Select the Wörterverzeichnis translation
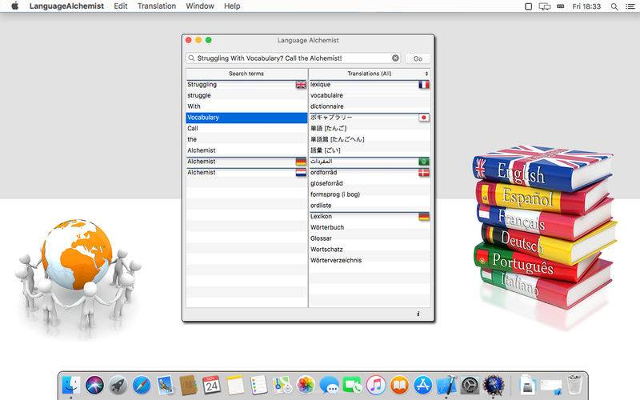This screenshot has width=640, height=400. [x=370, y=261]
